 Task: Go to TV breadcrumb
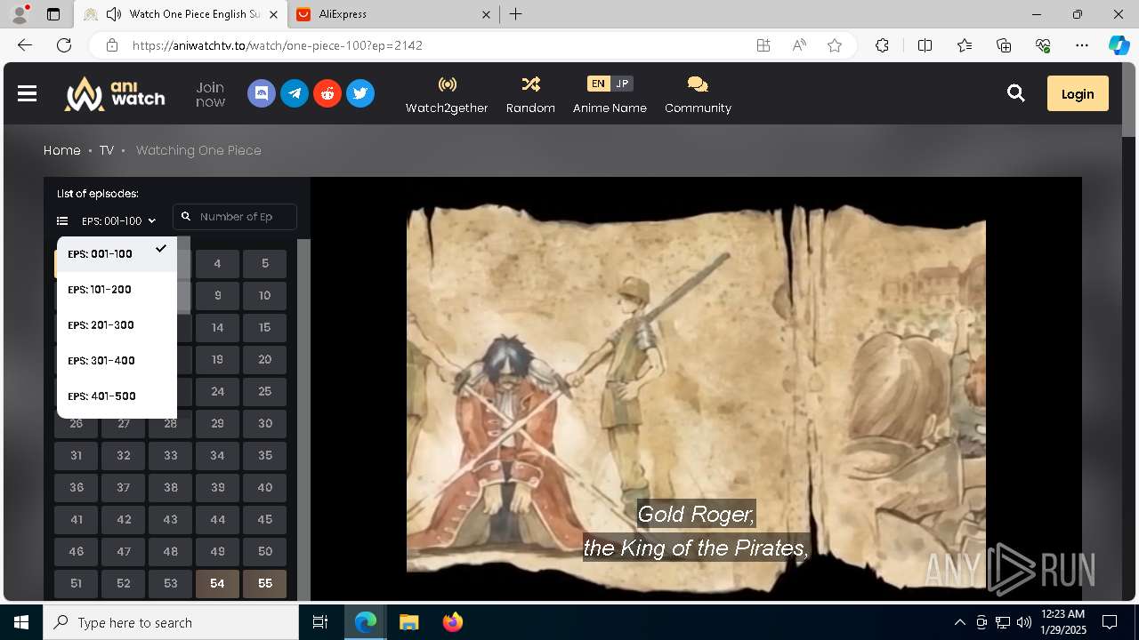pos(107,150)
